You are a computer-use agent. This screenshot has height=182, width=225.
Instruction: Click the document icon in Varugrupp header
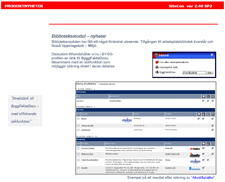pos(208,97)
